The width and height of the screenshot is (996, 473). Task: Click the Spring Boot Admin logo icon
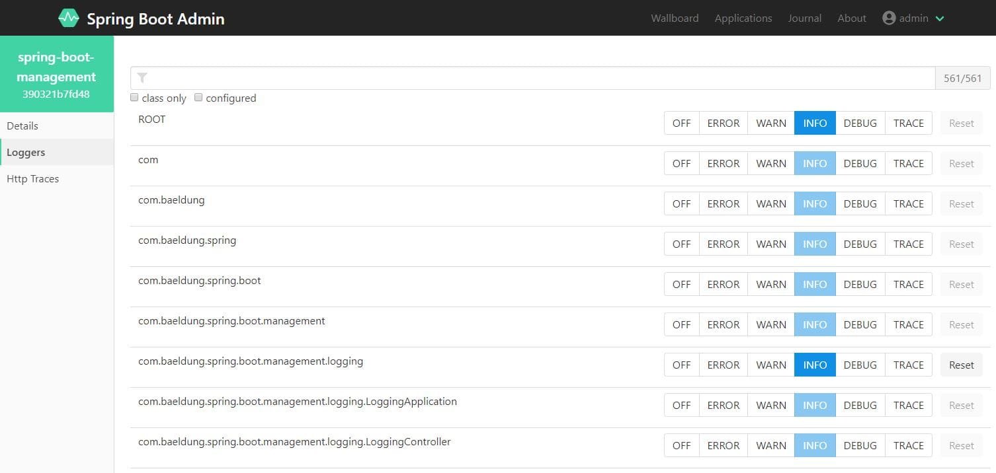[x=68, y=18]
